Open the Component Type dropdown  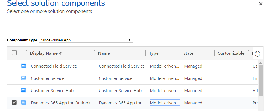coord(86,40)
